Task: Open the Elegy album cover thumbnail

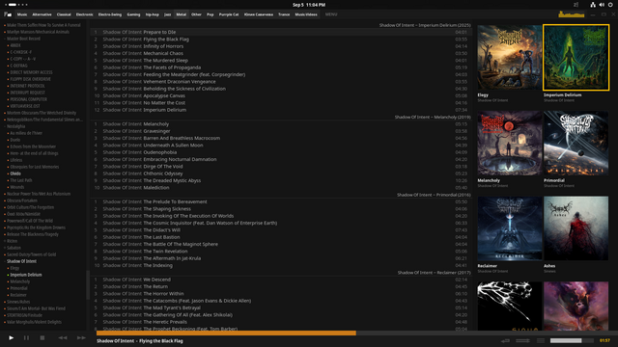Action: 510,58
